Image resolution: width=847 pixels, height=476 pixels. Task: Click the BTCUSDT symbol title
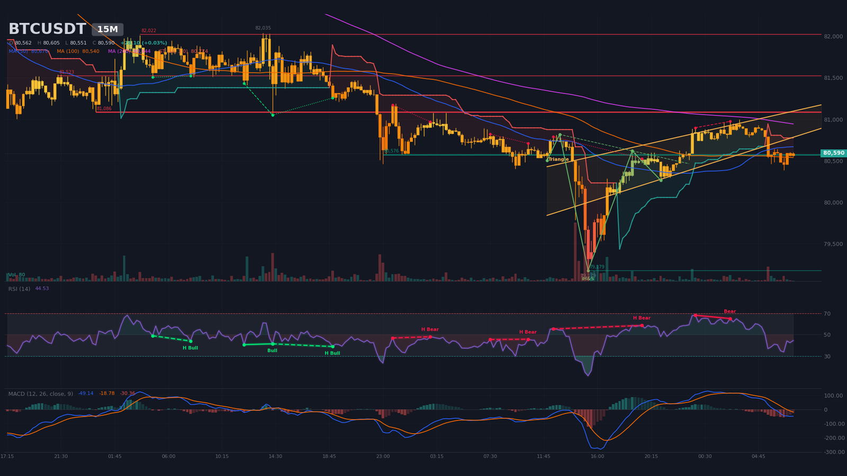tap(47, 29)
